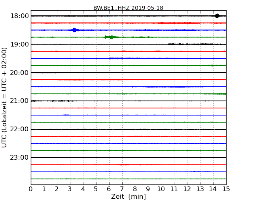The width and height of the screenshot is (257, 205).
Task: Click the plot title BW.BE1..HHZ 2019-05-18
Action: point(128,8)
